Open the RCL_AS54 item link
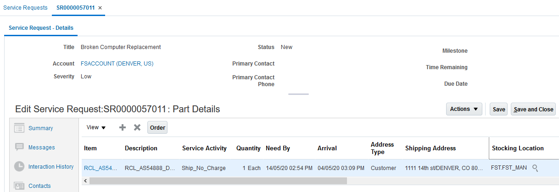The height and width of the screenshot is (192, 559). coord(97,168)
